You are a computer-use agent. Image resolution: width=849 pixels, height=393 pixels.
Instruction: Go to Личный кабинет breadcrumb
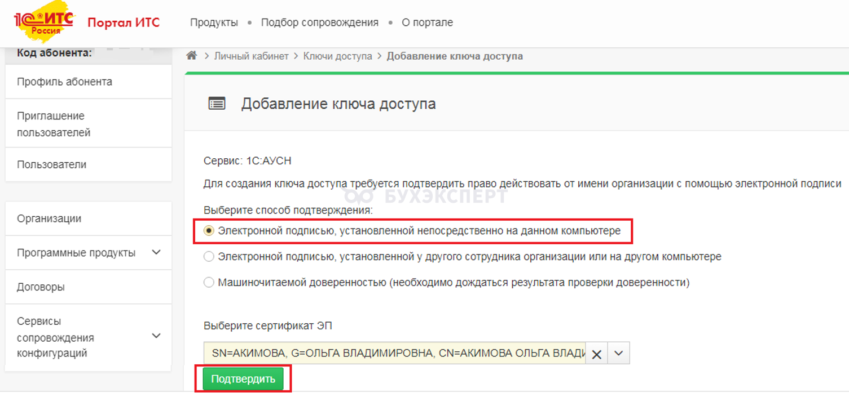251,56
